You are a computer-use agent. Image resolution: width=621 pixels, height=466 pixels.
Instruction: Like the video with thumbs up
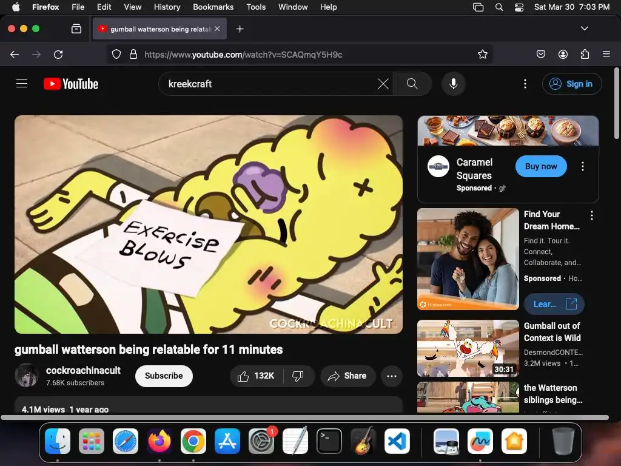257,376
